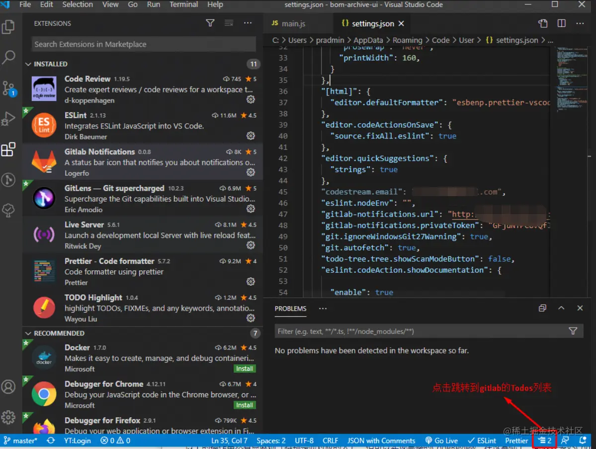Open feedback icon in status bar
The height and width of the screenshot is (449, 596).
[x=565, y=440]
